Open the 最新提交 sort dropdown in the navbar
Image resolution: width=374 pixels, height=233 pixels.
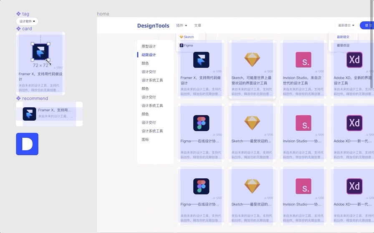[346, 25]
